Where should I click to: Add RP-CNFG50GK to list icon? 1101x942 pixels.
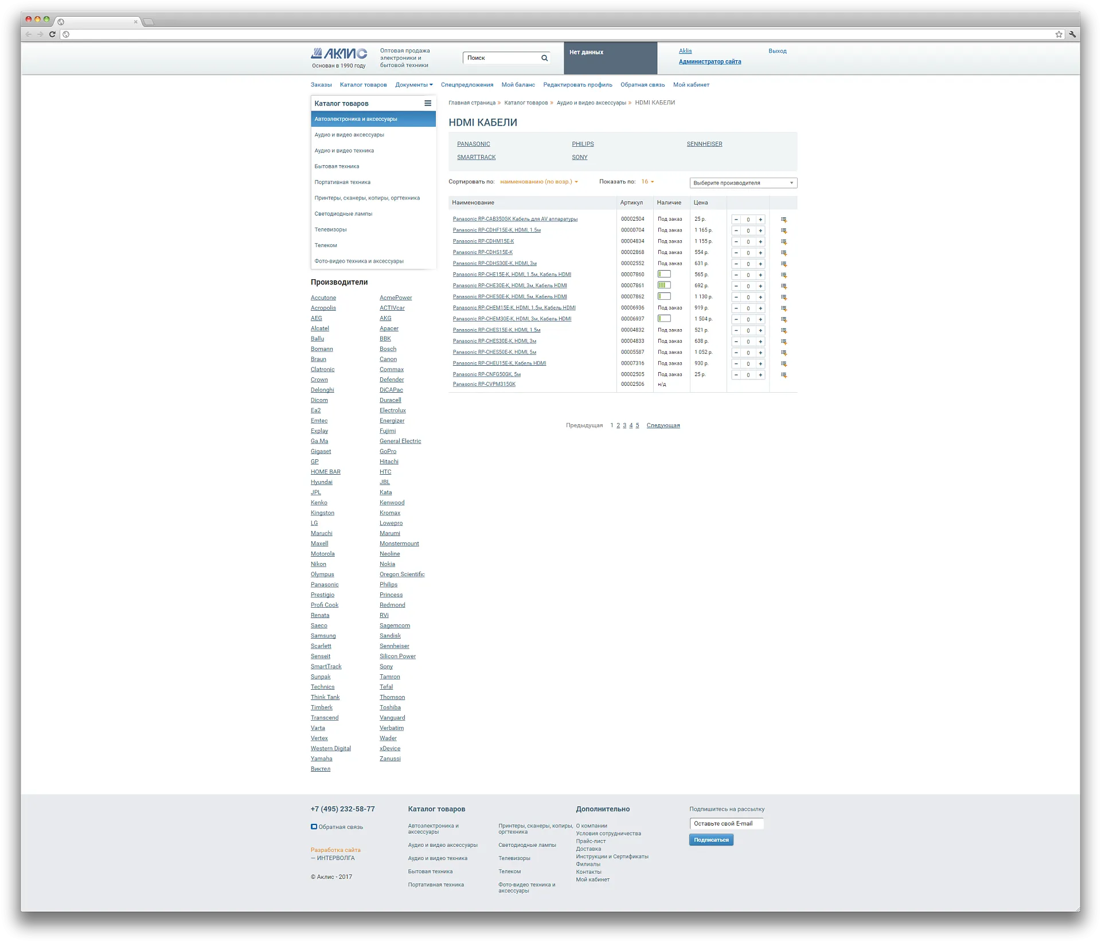pyautogui.click(x=783, y=375)
